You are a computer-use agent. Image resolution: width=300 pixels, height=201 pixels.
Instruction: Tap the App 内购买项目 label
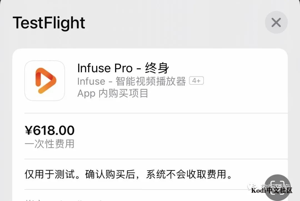(x=113, y=94)
